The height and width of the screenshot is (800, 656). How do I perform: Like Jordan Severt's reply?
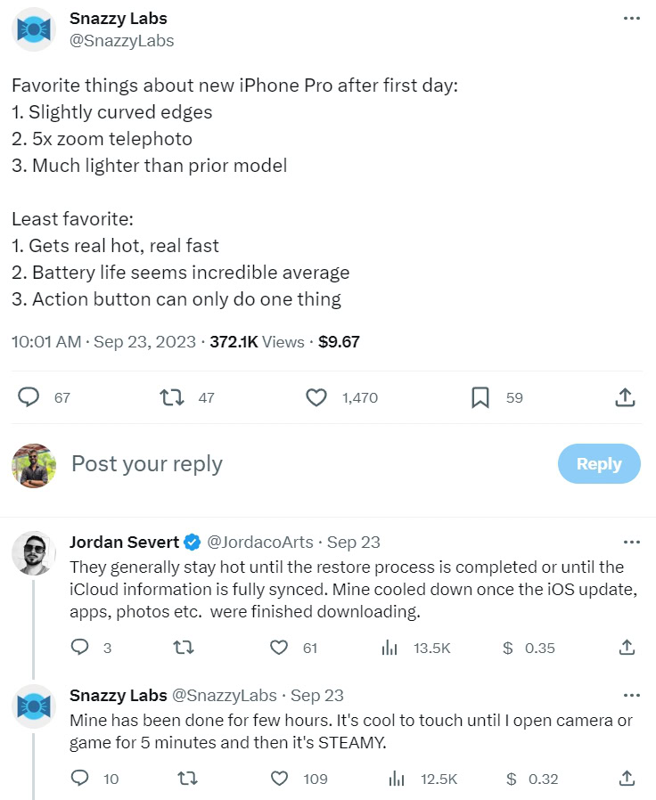click(279, 648)
